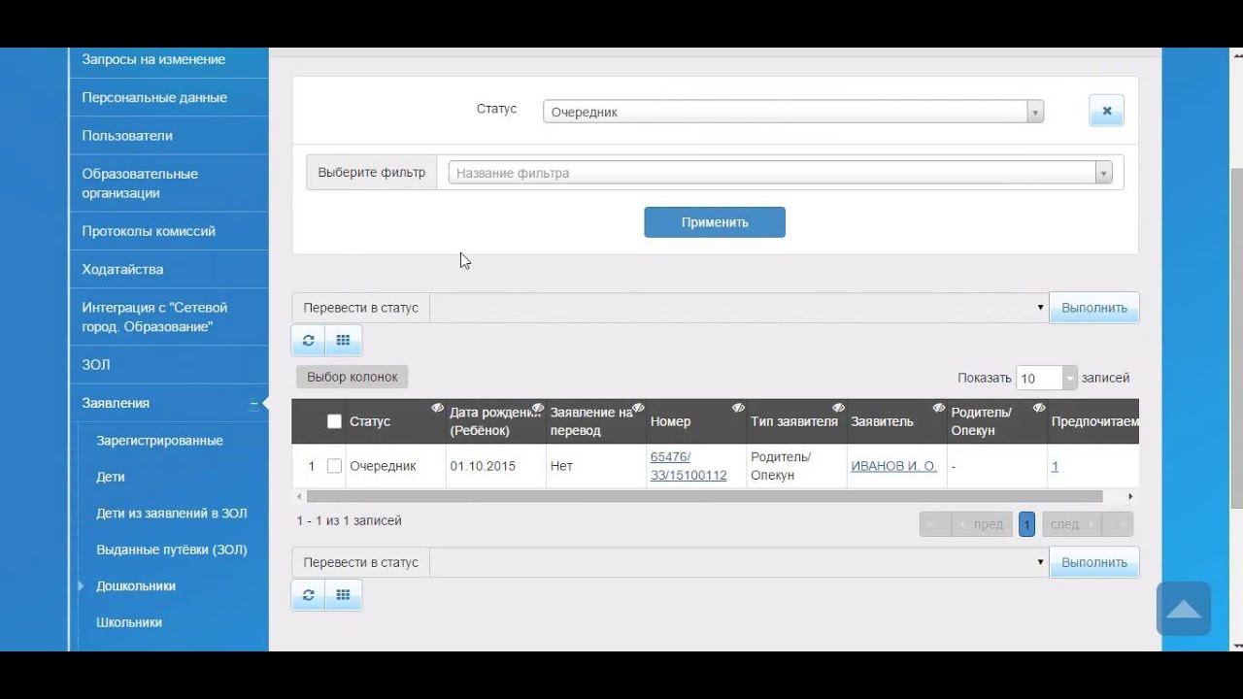Click the lower refresh icon below the table
The height and width of the screenshot is (699, 1243).
tap(309, 595)
